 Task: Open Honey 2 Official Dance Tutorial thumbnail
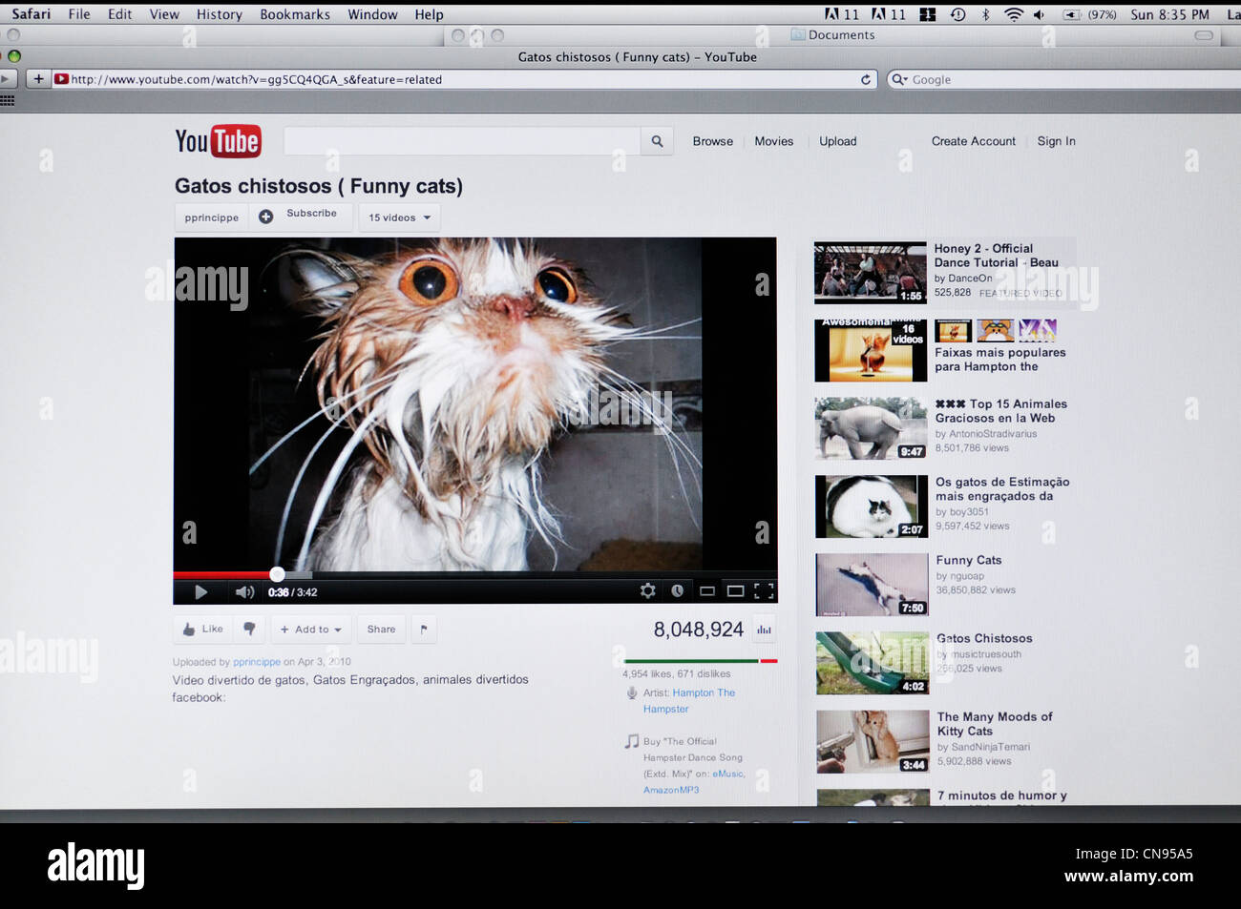pos(870,273)
